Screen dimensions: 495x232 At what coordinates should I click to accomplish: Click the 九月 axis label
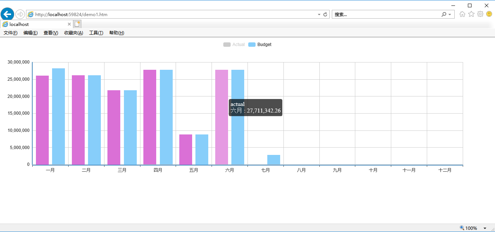tap(337, 170)
